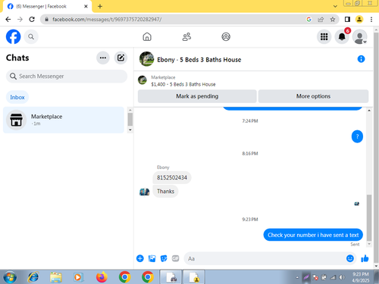The image size is (379, 284).
Task: Click the taskbar clock showing 9:23 PM
Action: pyautogui.click(x=361, y=277)
